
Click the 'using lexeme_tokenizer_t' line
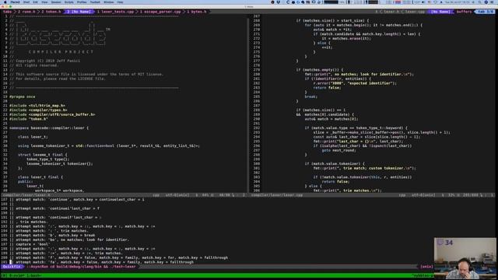[x=109, y=145]
